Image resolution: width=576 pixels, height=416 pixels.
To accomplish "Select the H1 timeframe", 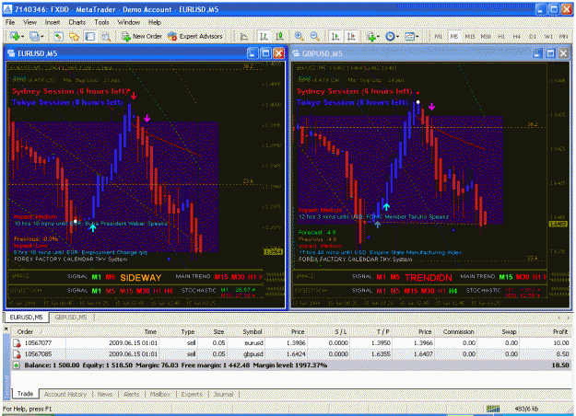I will (x=501, y=37).
